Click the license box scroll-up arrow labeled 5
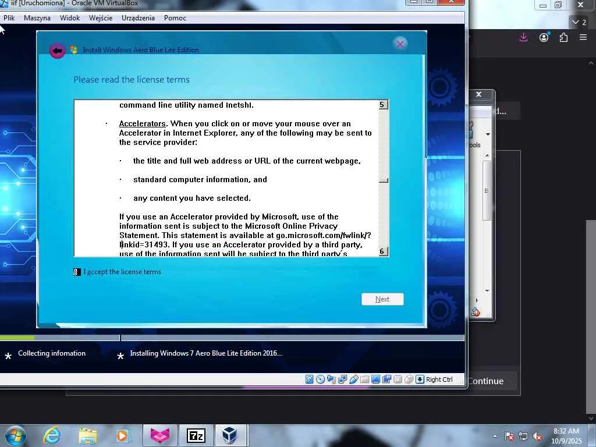Viewport: 596px width, 447px height. (383, 105)
